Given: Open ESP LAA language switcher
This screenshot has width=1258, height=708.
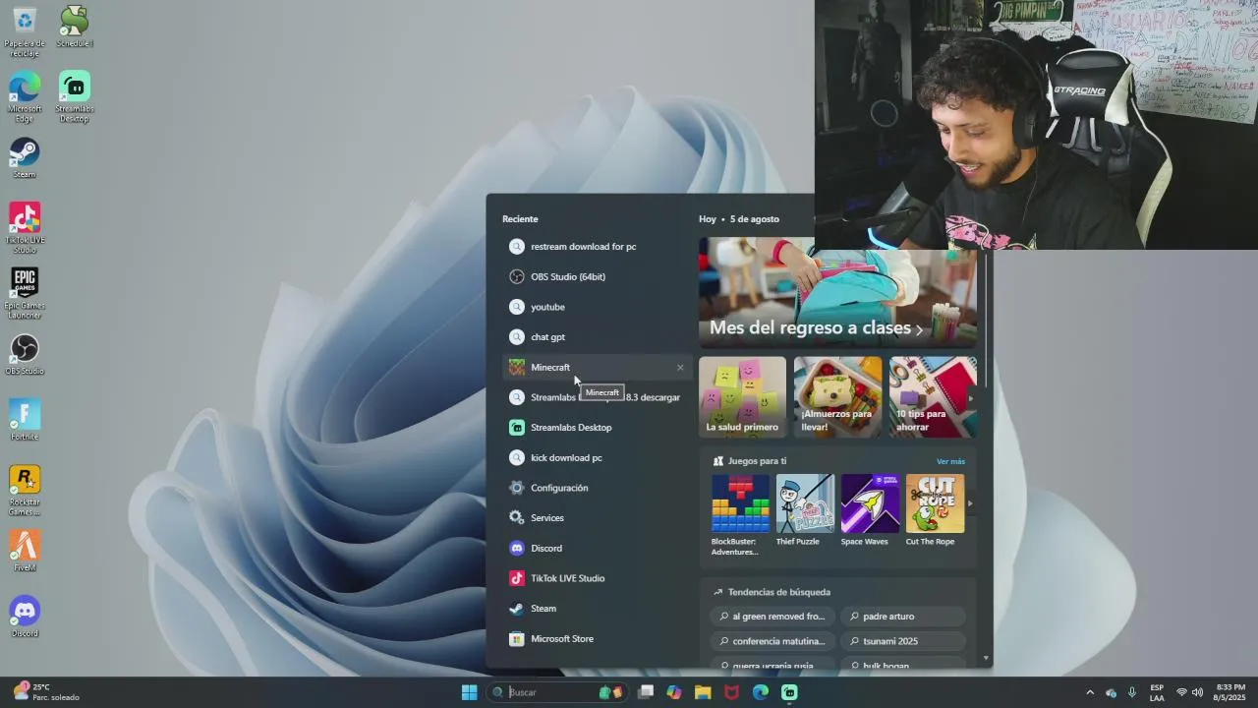Looking at the screenshot, I should [1157, 692].
